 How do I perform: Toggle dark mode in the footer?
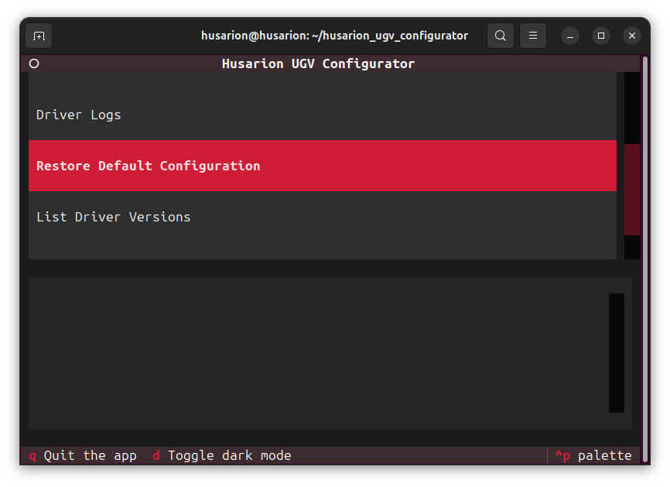click(x=221, y=455)
